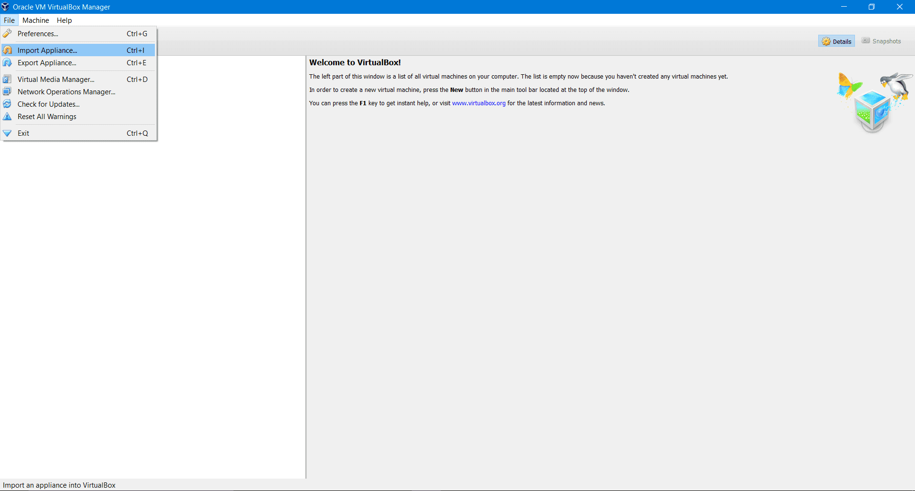Switch to the Details view button
The width and height of the screenshot is (915, 491).
point(836,41)
